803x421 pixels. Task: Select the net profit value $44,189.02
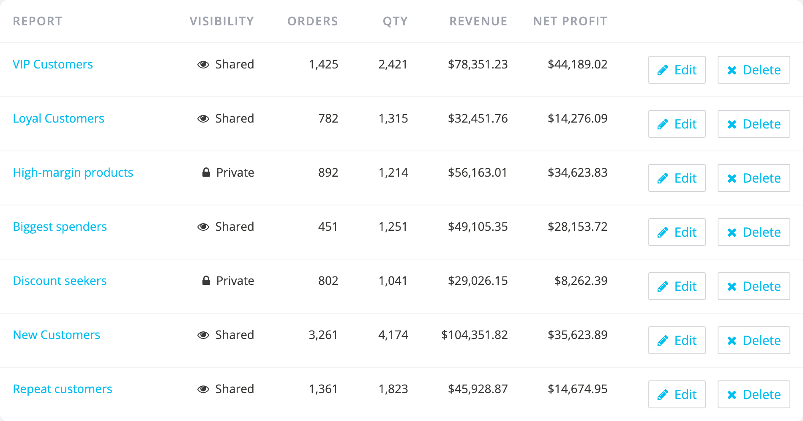pyautogui.click(x=578, y=64)
